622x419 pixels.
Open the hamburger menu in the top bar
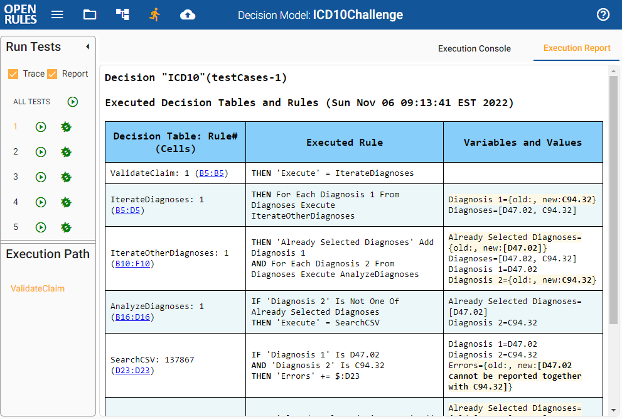tap(57, 14)
